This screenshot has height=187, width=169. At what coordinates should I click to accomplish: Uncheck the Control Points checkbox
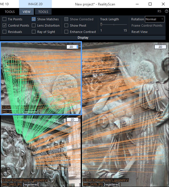click(x=4, y=25)
